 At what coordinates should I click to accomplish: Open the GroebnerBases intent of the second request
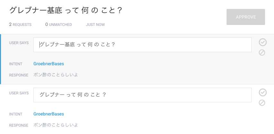point(49,114)
